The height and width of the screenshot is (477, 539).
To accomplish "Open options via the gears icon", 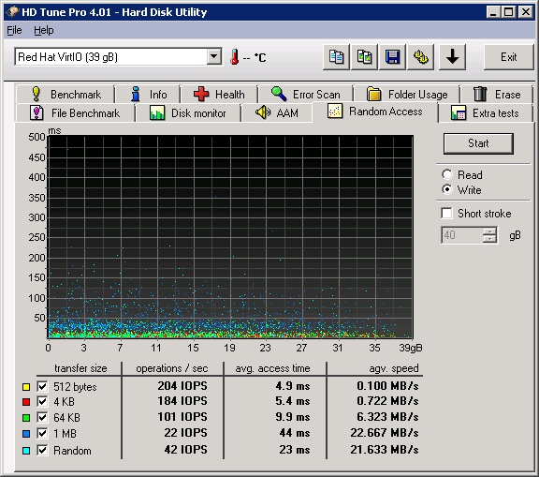I will coord(420,57).
